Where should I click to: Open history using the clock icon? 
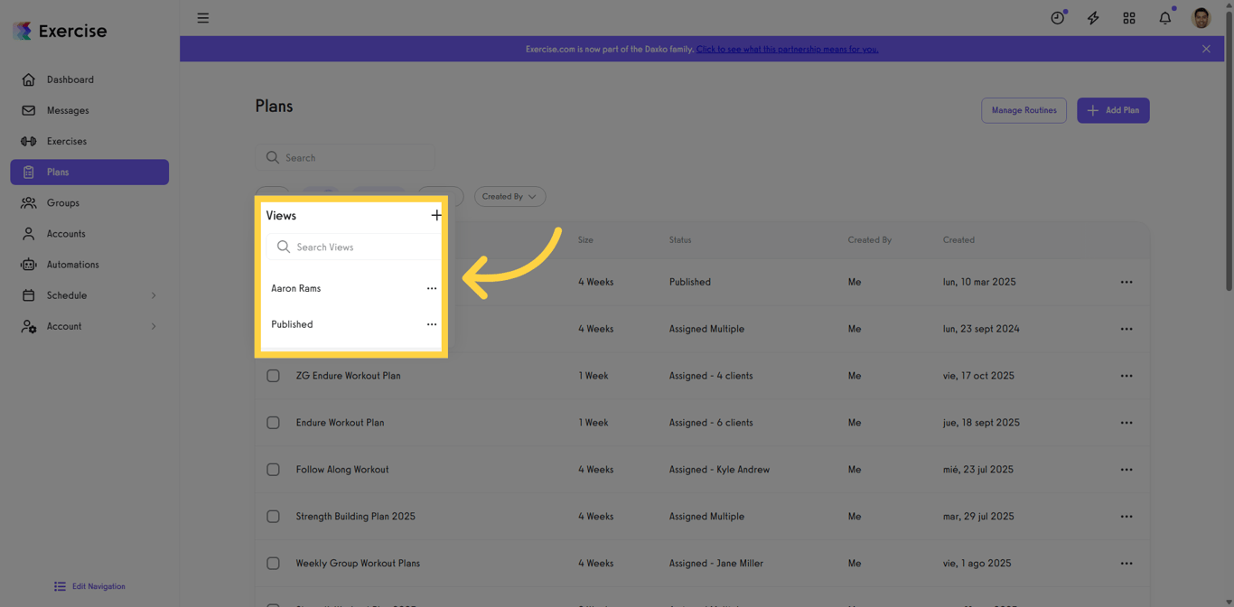[x=1057, y=17]
